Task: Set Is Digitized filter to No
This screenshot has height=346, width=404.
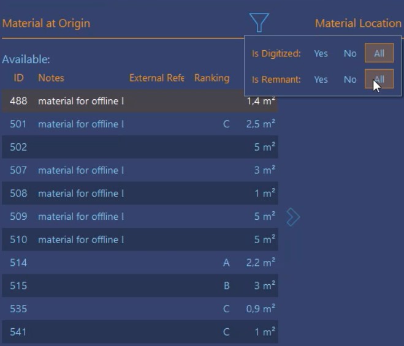Action: 350,53
